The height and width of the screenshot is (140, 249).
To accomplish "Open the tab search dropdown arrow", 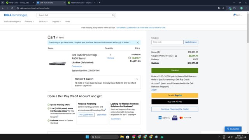I will (3, 3).
